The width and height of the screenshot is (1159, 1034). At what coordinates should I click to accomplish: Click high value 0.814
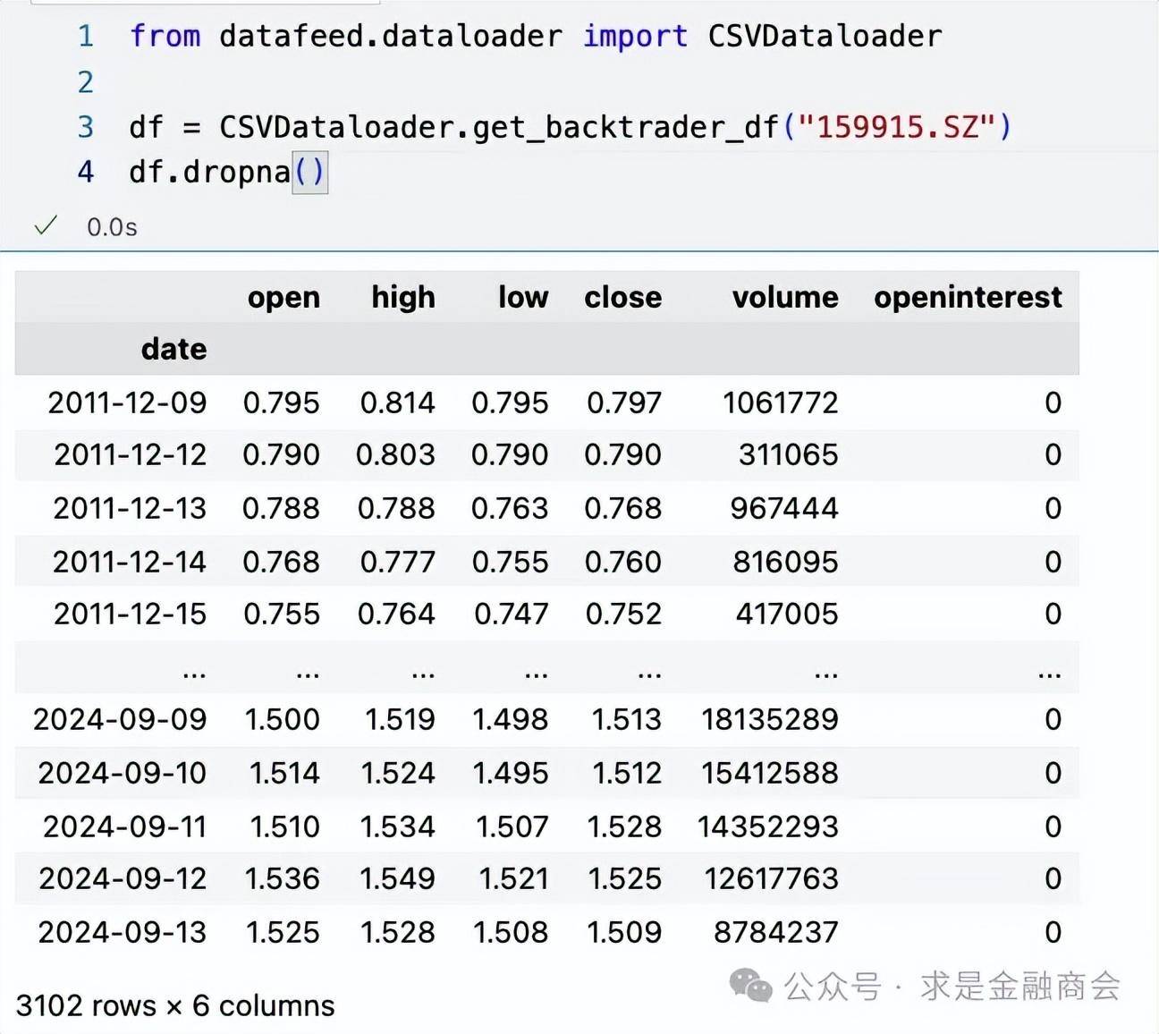pyautogui.click(x=397, y=403)
